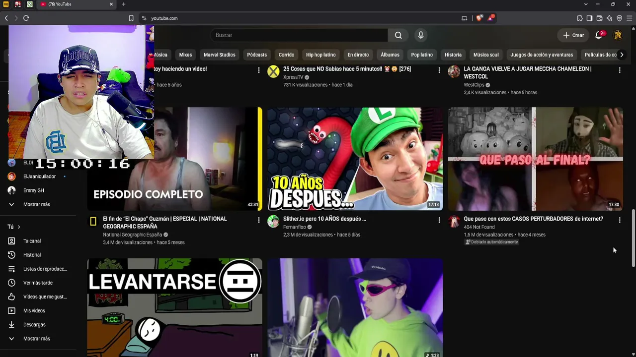Open options for LA GANGA VUELVE A JUGAR video
This screenshot has height=357, width=636.
click(x=620, y=70)
